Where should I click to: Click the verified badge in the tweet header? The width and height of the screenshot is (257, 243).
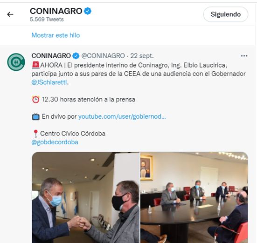click(76, 56)
